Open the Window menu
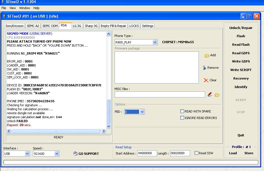 coord(24,8)
